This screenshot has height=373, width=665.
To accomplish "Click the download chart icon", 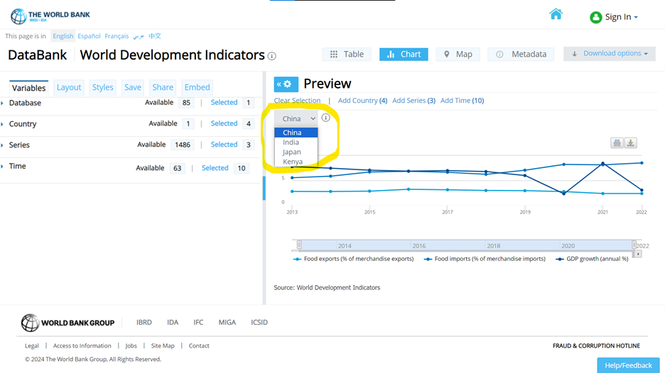I will 630,143.
